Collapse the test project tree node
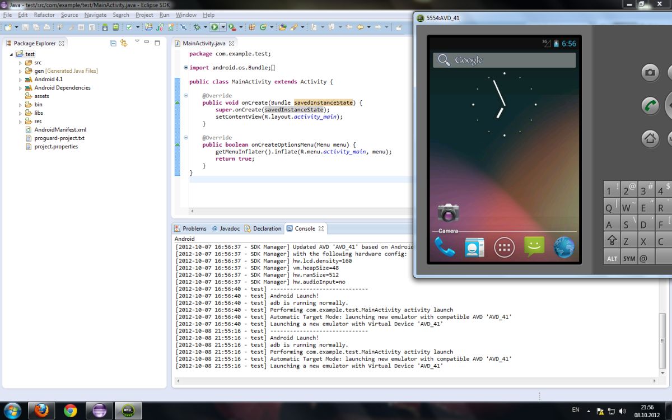This screenshot has width=672, height=420. click(12, 54)
